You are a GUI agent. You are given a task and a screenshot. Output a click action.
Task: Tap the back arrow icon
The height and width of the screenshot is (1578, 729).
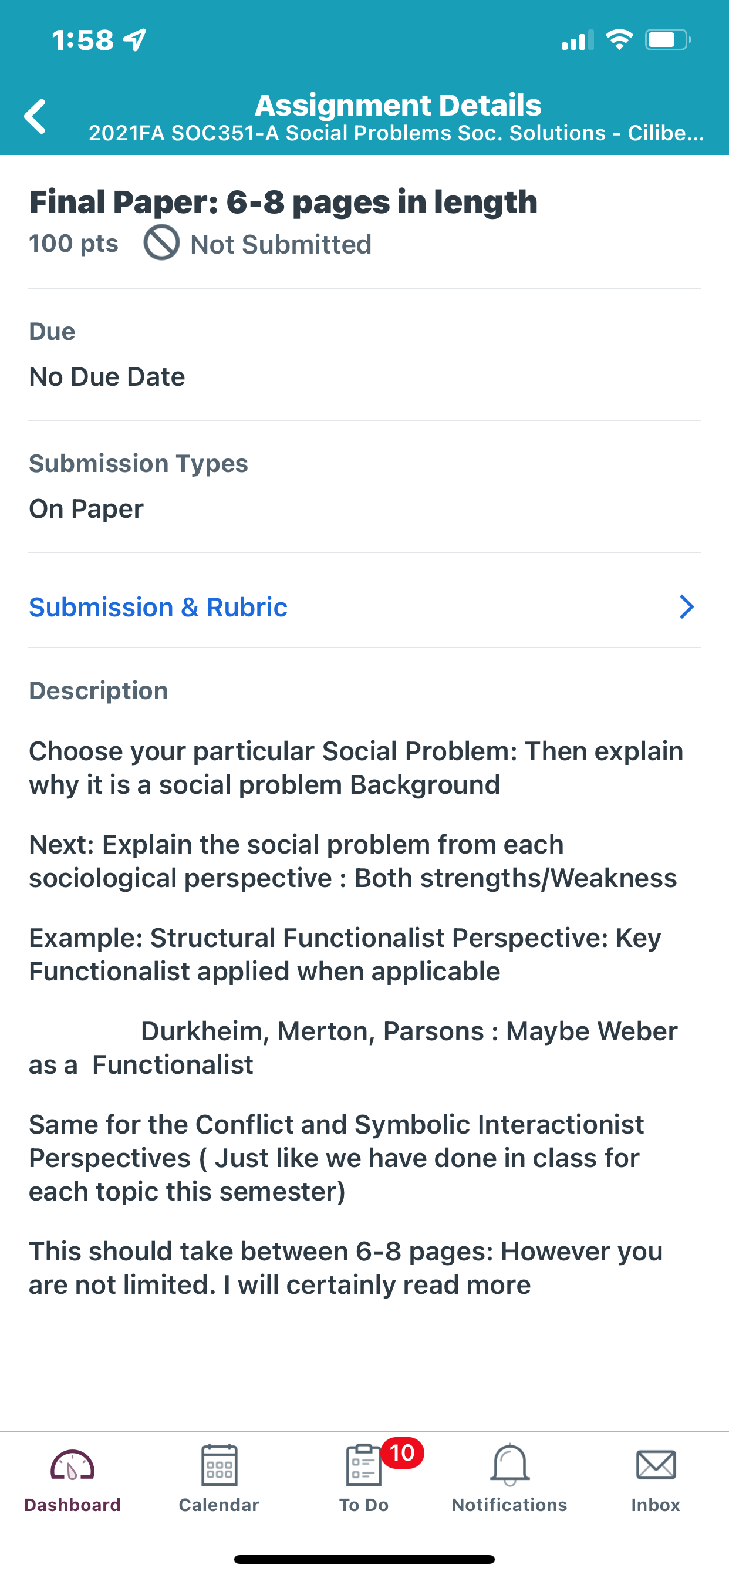(36, 116)
